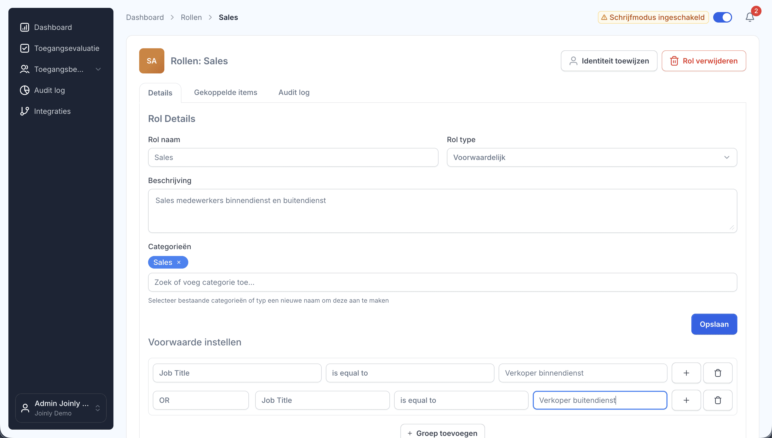Open the OR operator dropdown
This screenshot has width=772, height=438.
click(x=201, y=400)
